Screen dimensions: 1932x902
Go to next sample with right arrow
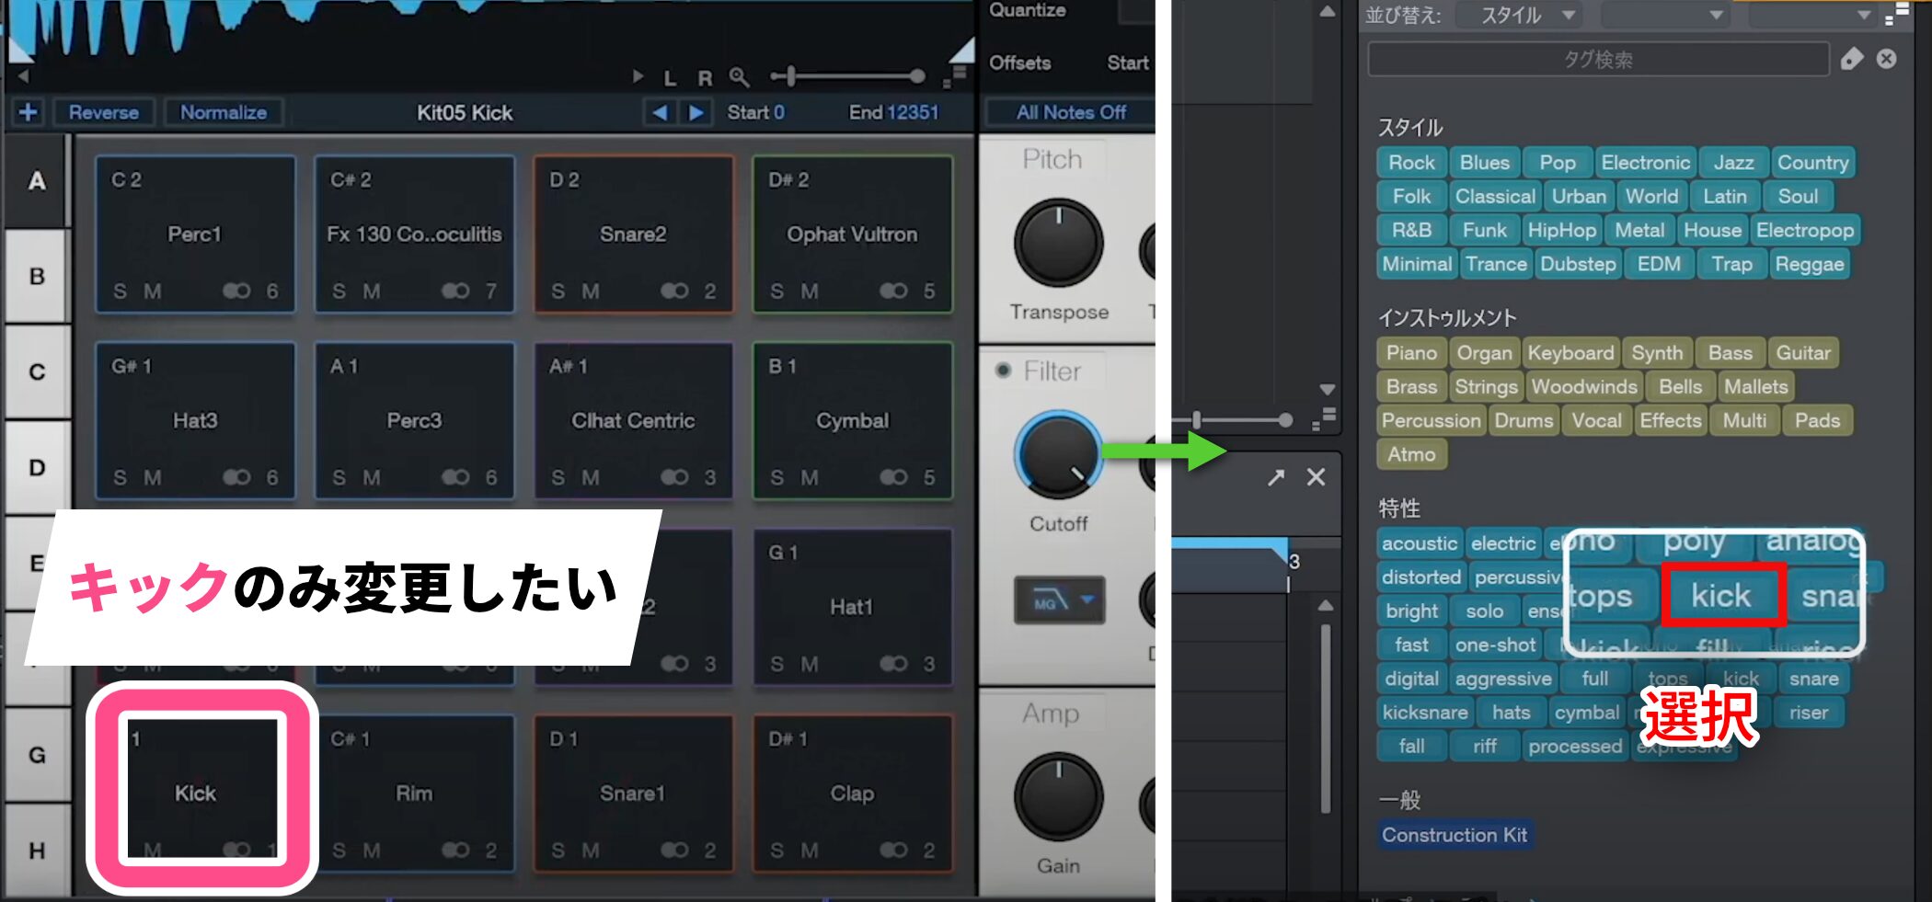(x=696, y=112)
